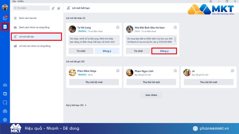Click the Tìm kiếm search field
The height and width of the screenshot is (134, 239).
pyautogui.click(x=31, y=8)
